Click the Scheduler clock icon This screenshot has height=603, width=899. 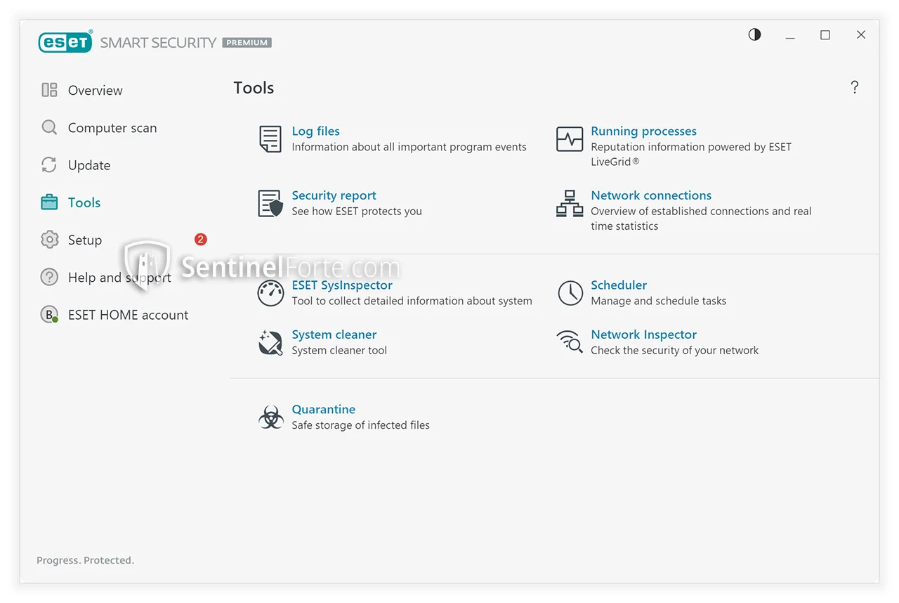click(570, 293)
